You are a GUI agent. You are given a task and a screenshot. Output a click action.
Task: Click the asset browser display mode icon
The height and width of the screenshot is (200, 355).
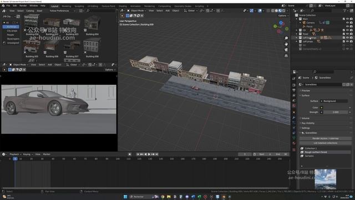click(x=81, y=11)
